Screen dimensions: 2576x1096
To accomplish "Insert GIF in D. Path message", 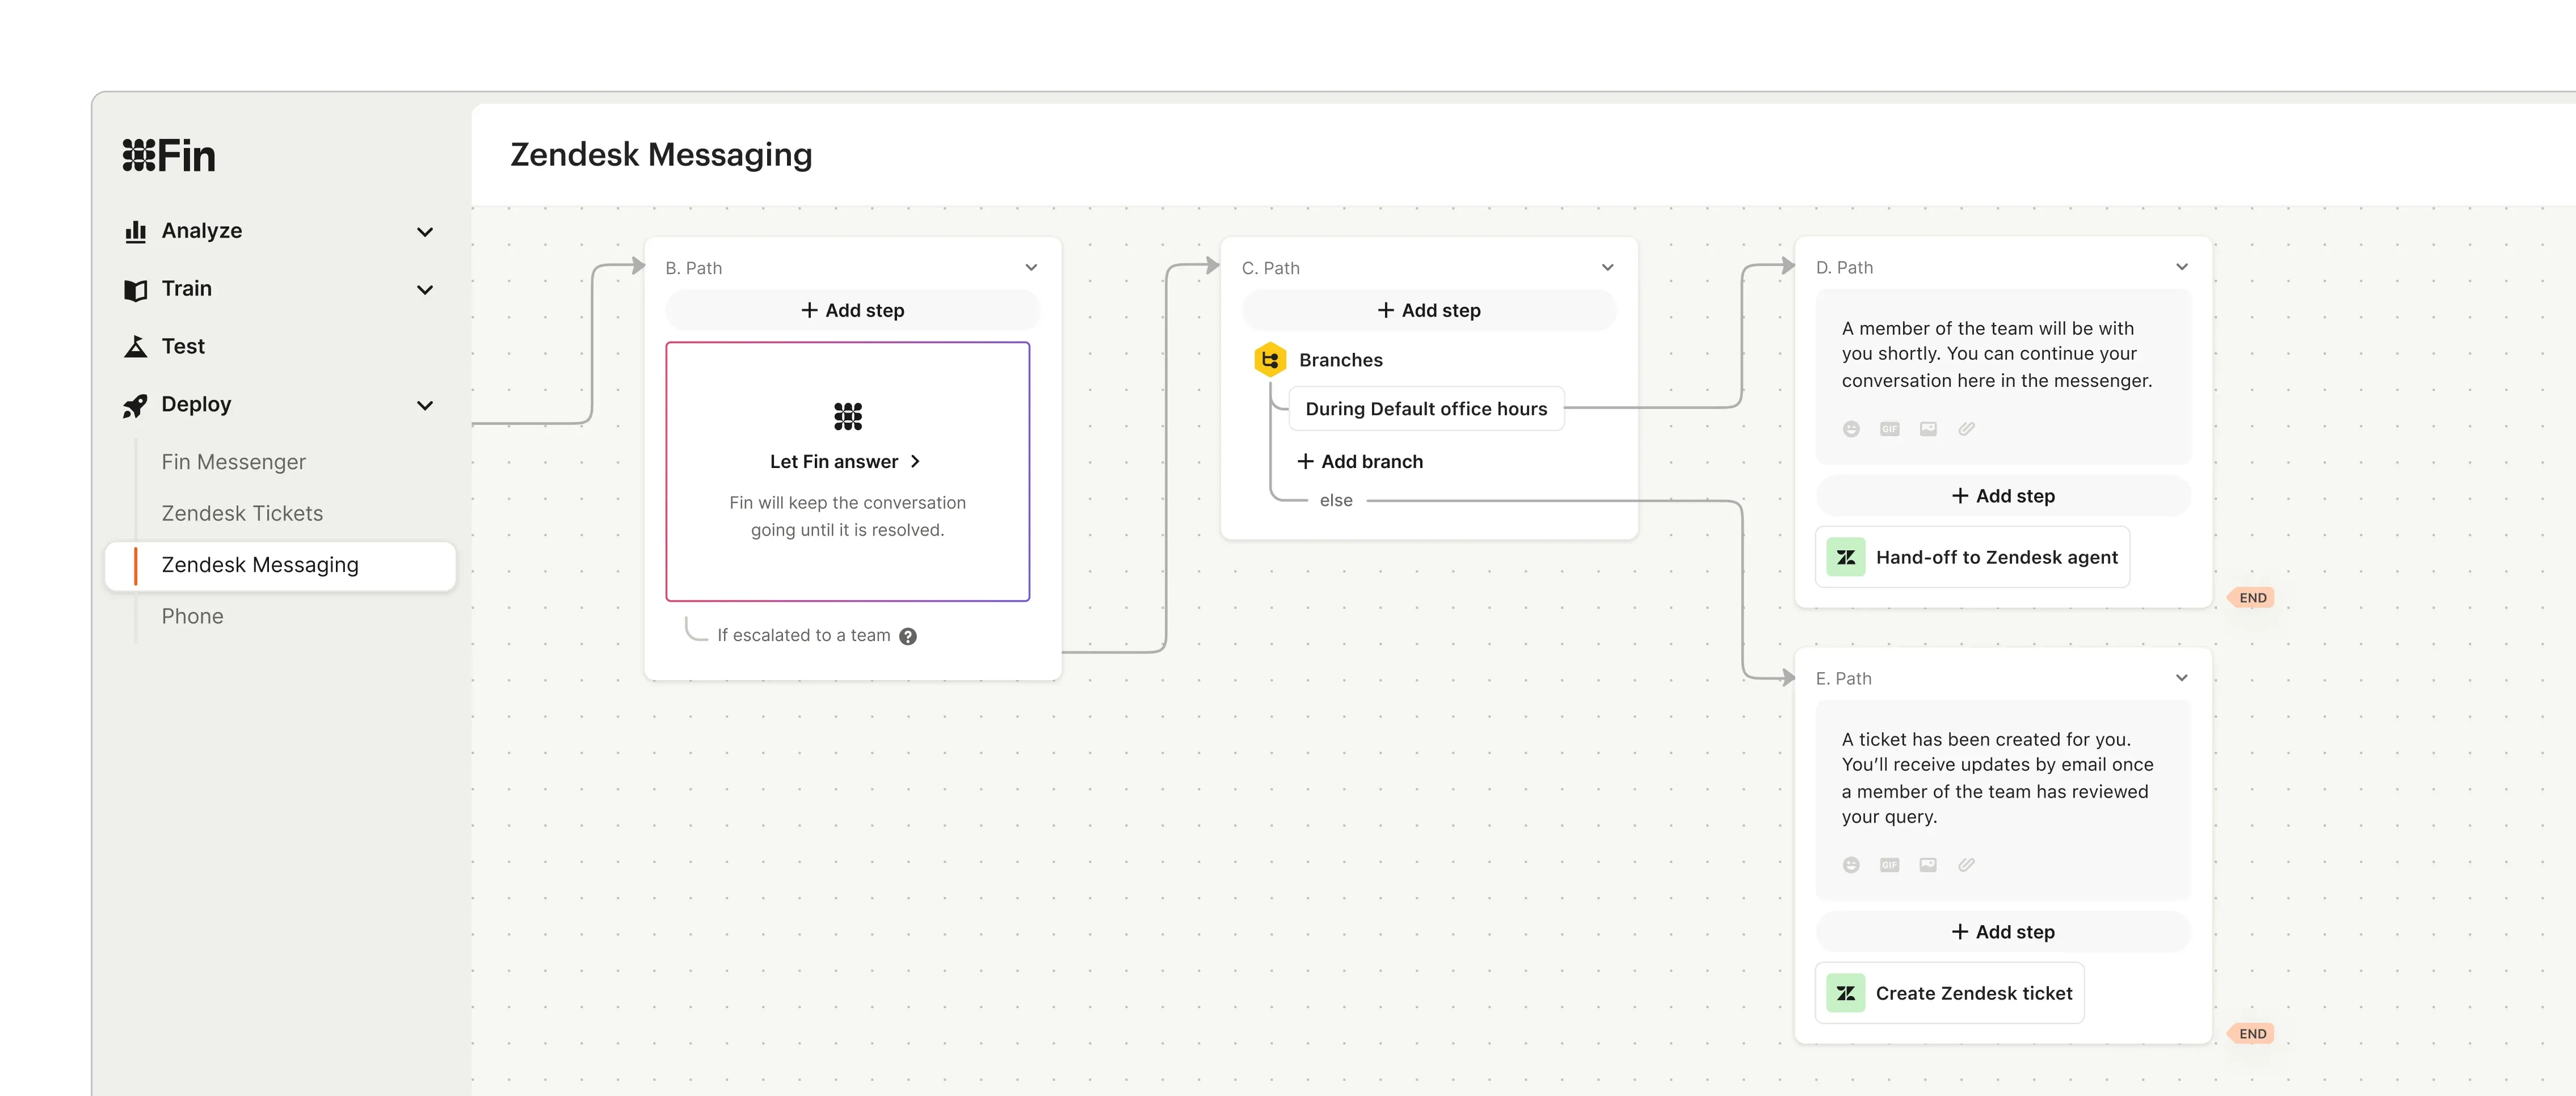I will pyautogui.click(x=1889, y=429).
